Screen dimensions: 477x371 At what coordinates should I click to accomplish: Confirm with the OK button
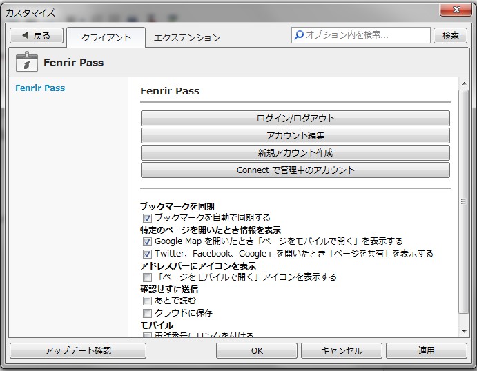point(257,350)
